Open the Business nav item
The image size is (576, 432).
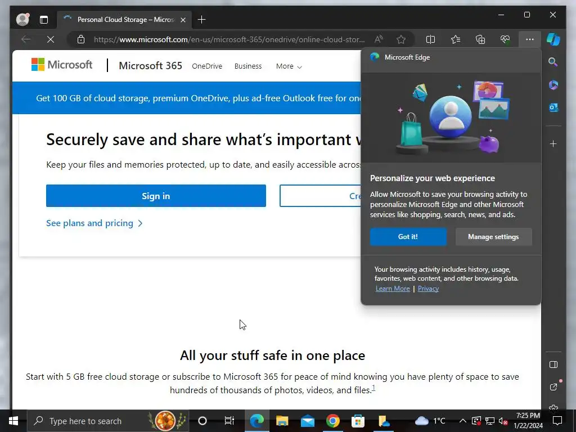point(248,66)
